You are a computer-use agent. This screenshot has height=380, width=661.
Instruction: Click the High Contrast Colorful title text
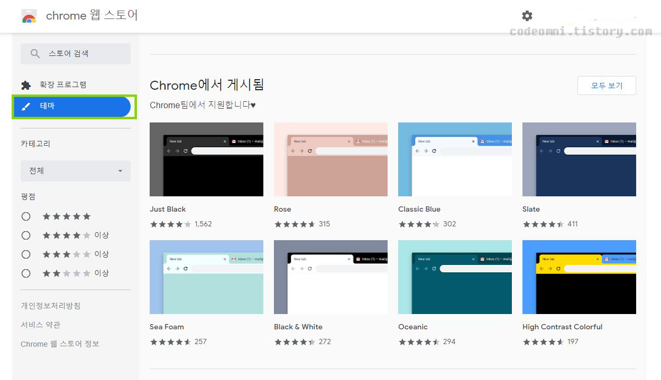tap(562, 327)
